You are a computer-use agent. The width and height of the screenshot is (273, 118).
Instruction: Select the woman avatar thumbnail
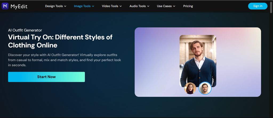coord(190,88)
